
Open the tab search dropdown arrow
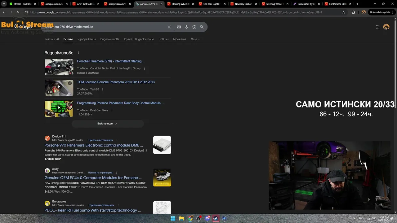4,4
